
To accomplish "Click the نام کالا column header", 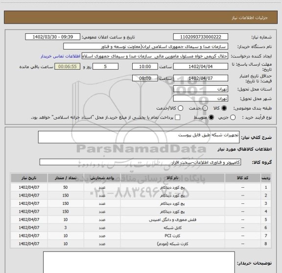I will pyautogui.click(x=172, y=178).
